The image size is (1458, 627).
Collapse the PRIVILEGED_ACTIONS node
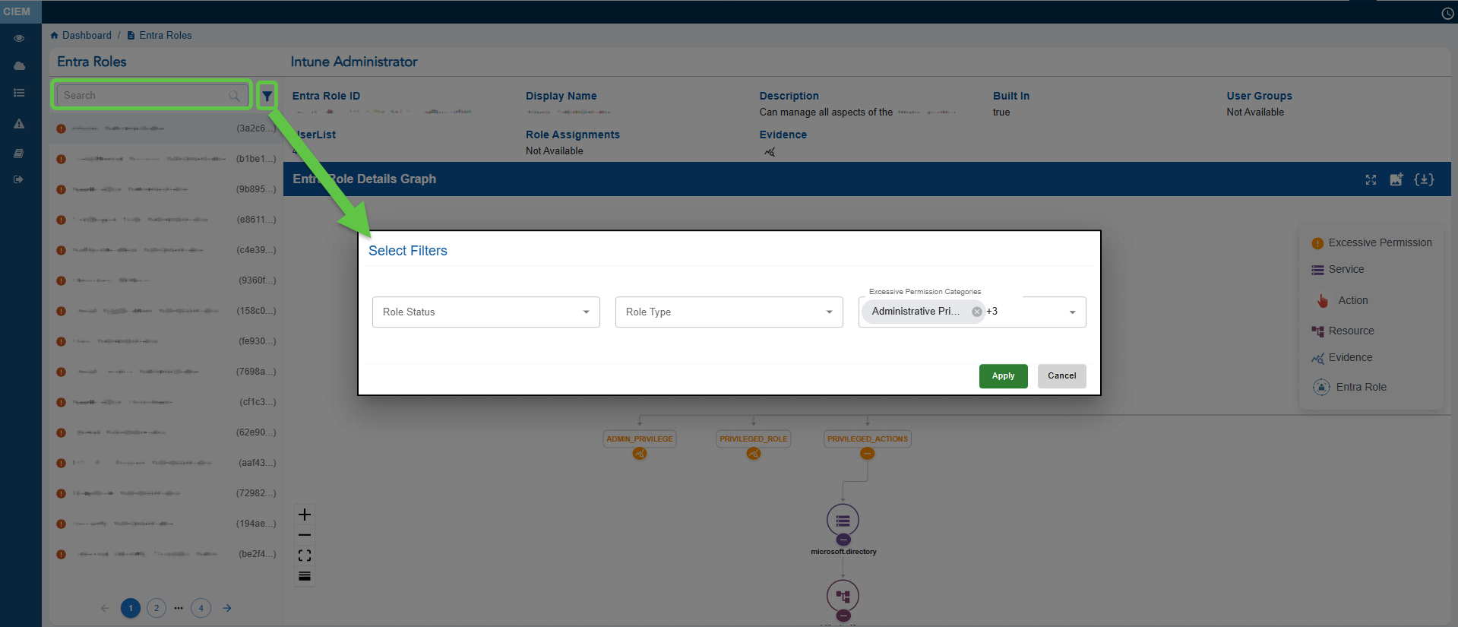(x=867, y=454)
